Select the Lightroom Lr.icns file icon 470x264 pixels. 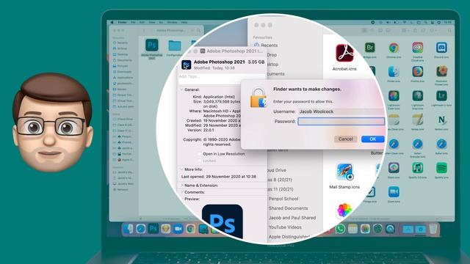[441, 96]
